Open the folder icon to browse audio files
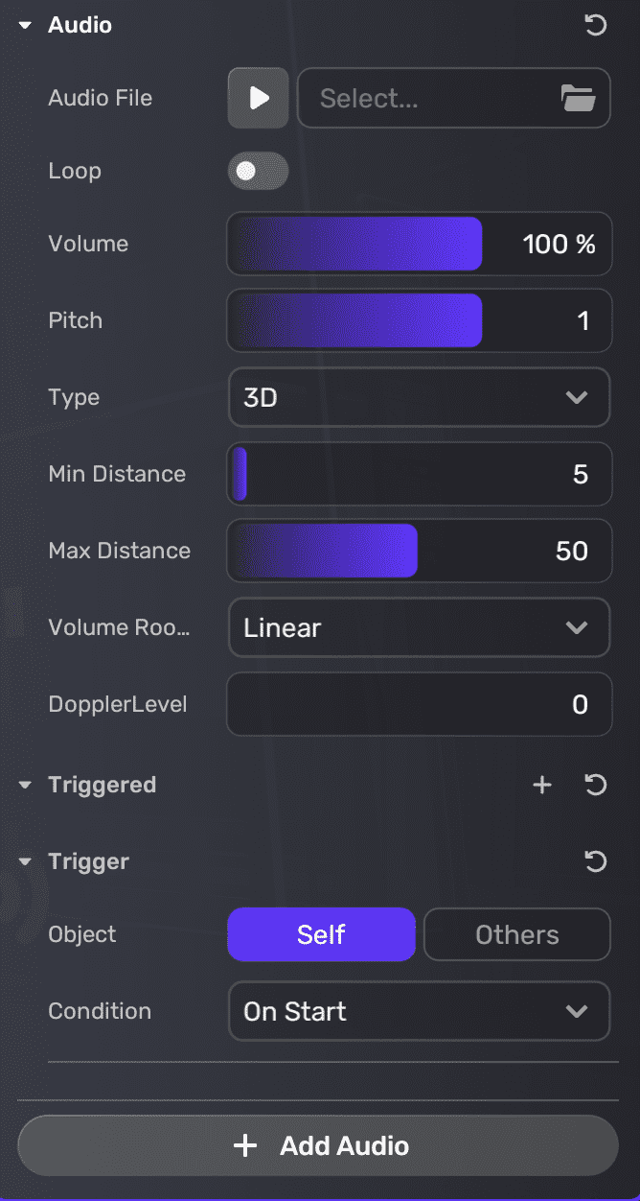 578,98
